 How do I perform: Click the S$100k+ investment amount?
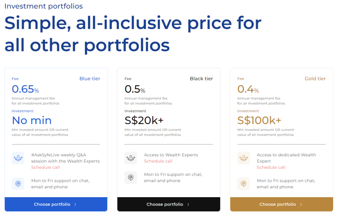coord(259,120)
